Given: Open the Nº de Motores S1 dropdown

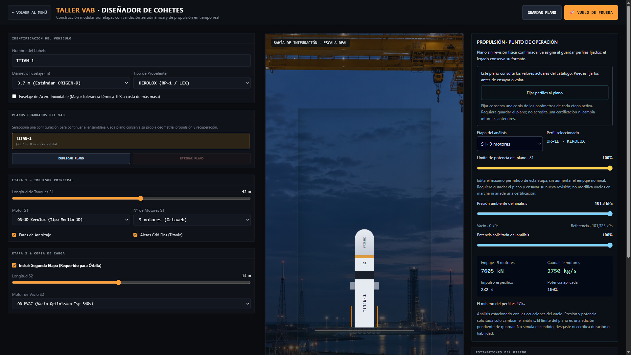Looking at the screenshot, I should 192,220.
